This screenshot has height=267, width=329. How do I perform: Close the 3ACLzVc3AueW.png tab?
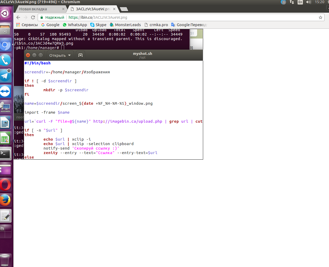click(x=114, y=9)
